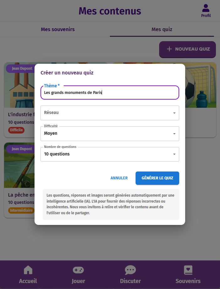The height and width of the screenshot is (289, 220).
Task: Select the Mes quiz tab
Action: pyautogui.click(x=162, y=29)
